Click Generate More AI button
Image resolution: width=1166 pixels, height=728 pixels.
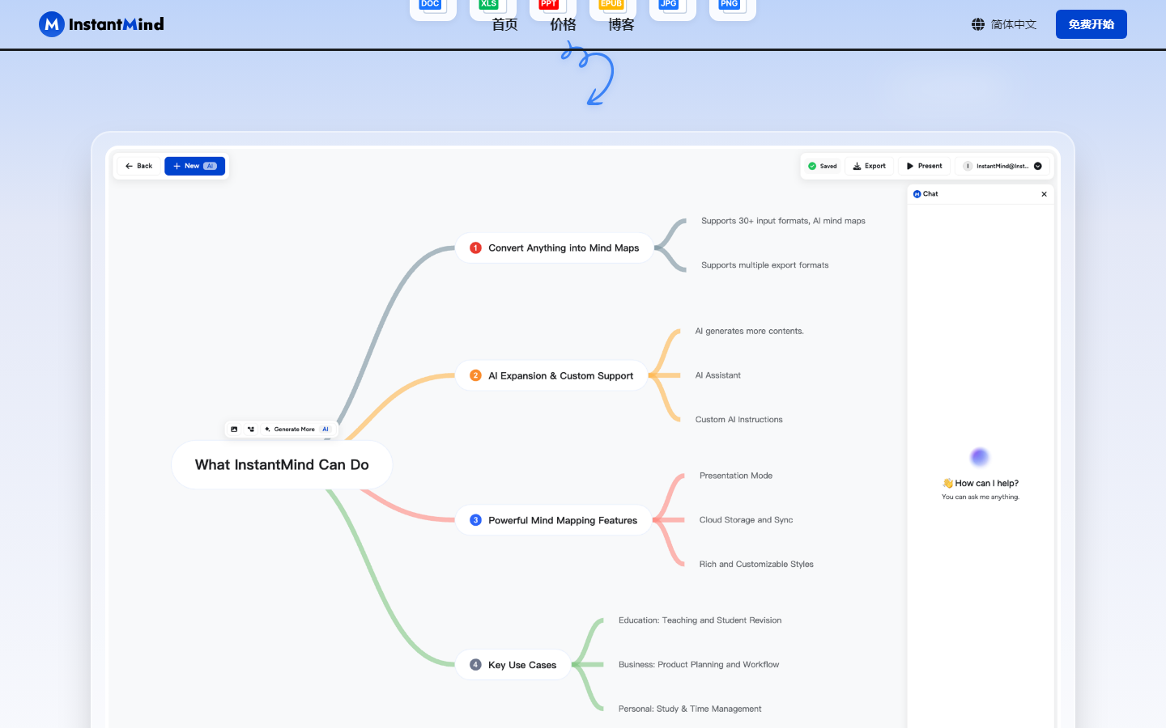[x=297, y=430]
